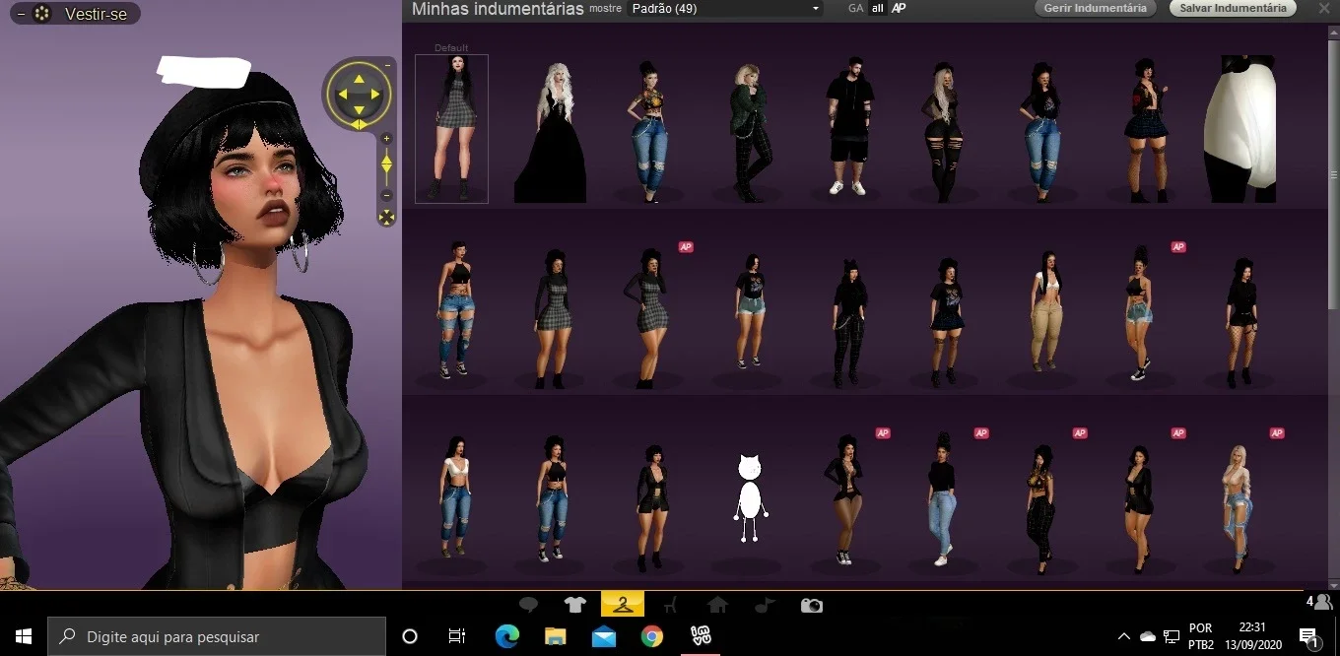1340x656 pixels.
Task: Open Windows Start menu
Action: point(24,636)
